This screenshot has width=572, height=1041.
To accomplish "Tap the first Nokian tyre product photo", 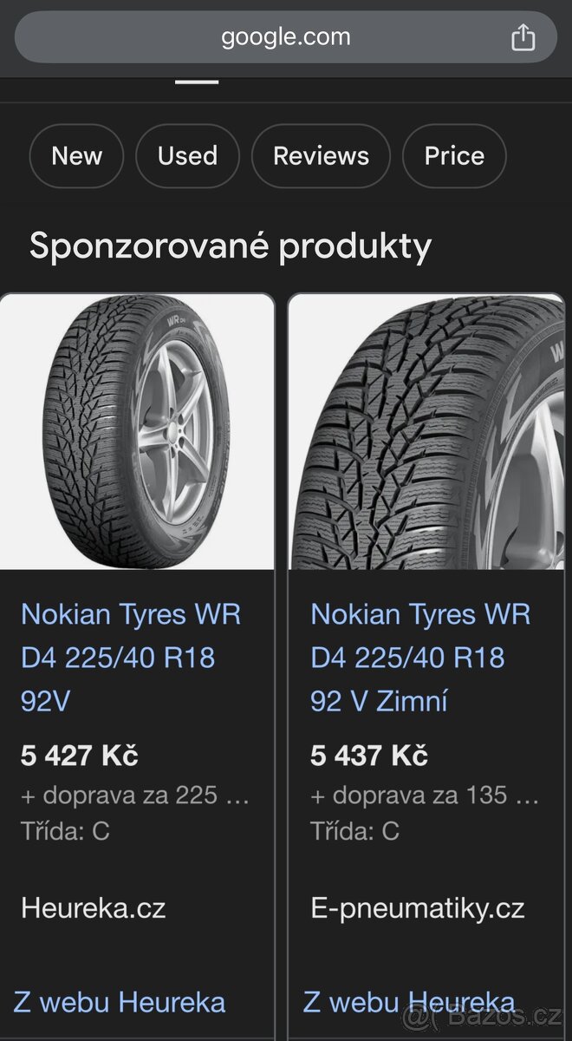I will coord(139,431).
